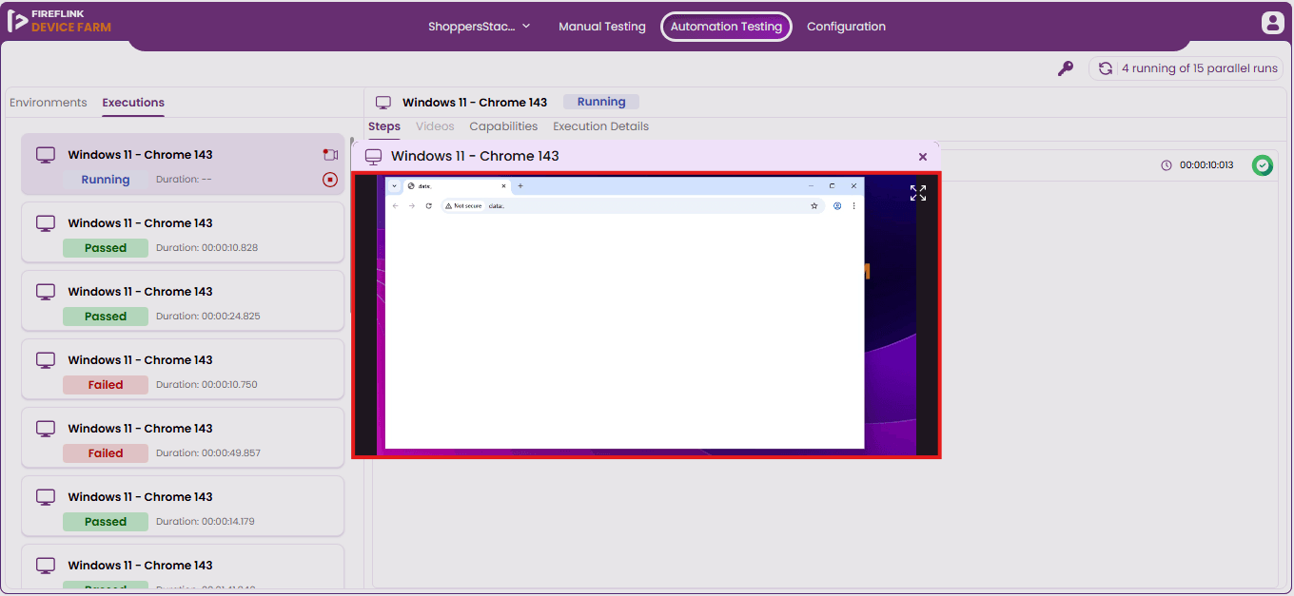
Task: Open the remote Chrome profile icon
Action: 837,205
